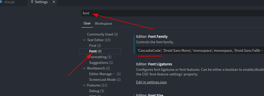Open the Find (2) settings subsection
The width and height of the screenshot is (264, 96).
95,46
